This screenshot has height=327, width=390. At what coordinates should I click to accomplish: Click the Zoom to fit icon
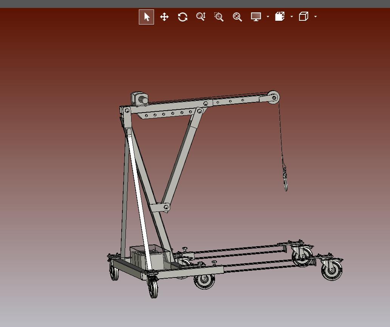(237, 17)
